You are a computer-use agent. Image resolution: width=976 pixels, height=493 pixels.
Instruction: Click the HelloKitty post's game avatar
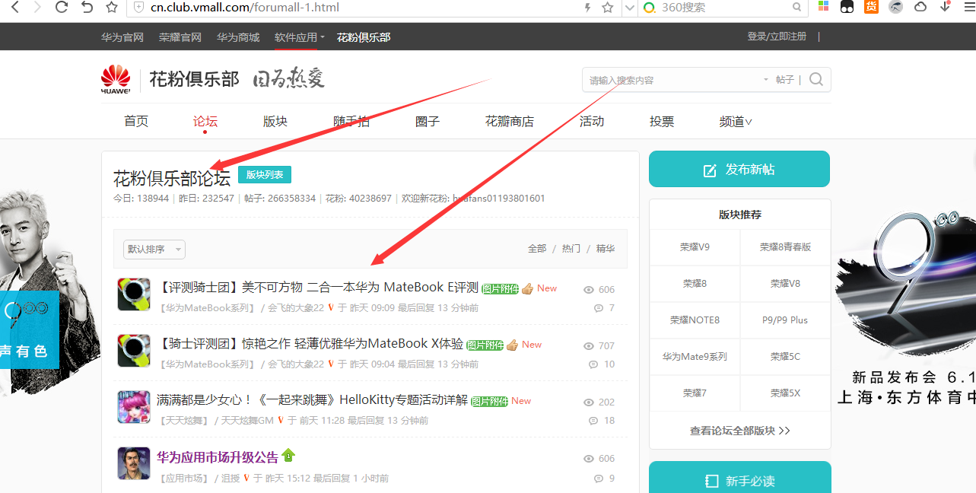tap(134, 407)
